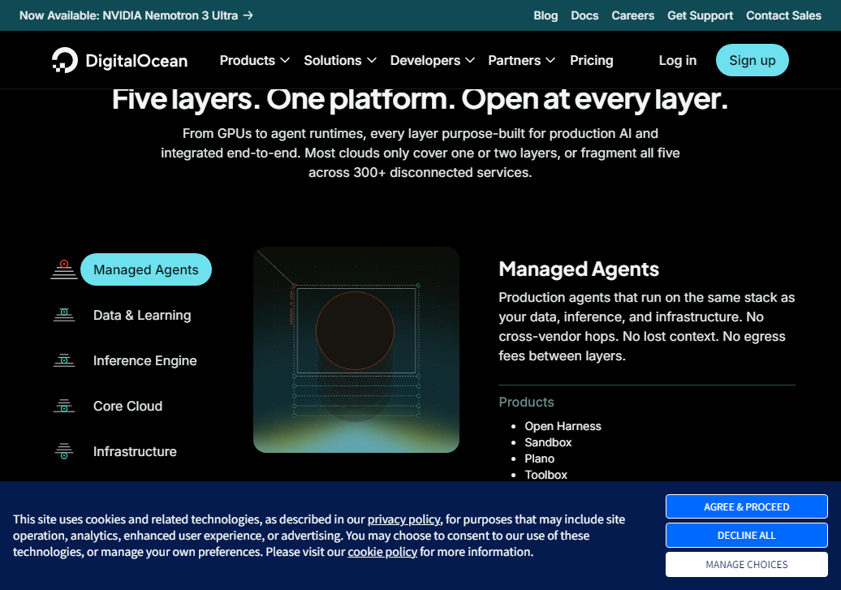Click the arrow after Nemotron 3 Ultra announcement
Viewport: 841px width, 590px height.
coord(248,15)
